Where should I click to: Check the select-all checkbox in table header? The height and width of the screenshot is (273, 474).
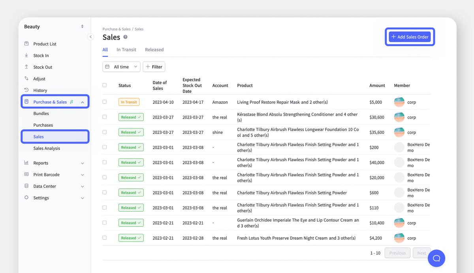point(105,85)
